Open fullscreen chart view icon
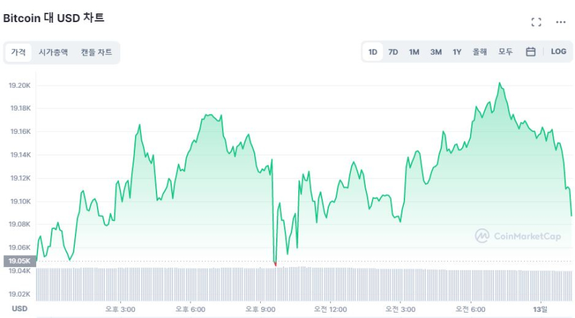The image size is (575, 318). point(536,22)
